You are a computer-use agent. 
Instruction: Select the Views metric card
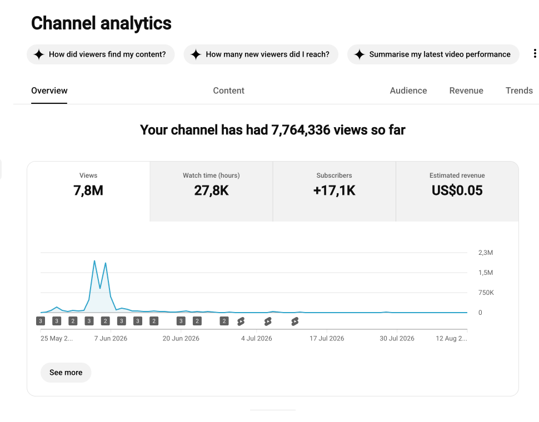pos(88,191)
